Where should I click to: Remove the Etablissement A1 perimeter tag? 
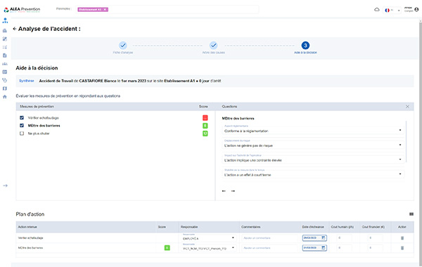(105, 9)
